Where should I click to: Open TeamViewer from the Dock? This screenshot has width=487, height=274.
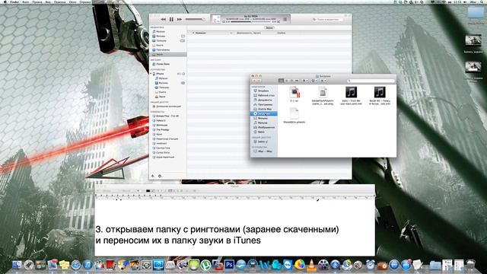tap(288, 265)
